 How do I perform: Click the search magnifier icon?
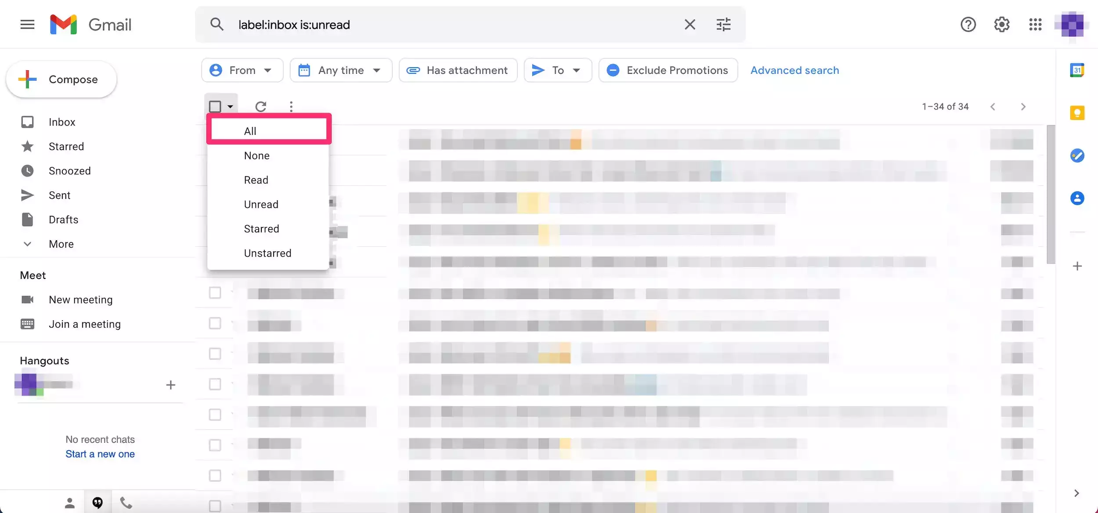pos(217,25)
